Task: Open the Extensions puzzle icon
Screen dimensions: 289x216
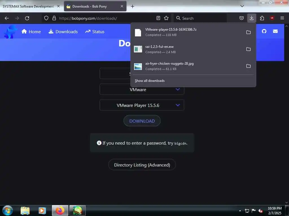Action: pyautogui.click(x=262, y=18)
